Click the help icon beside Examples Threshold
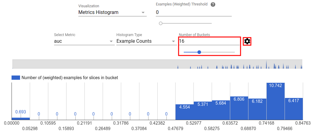 pyautogui.click(x=213, y=5)
